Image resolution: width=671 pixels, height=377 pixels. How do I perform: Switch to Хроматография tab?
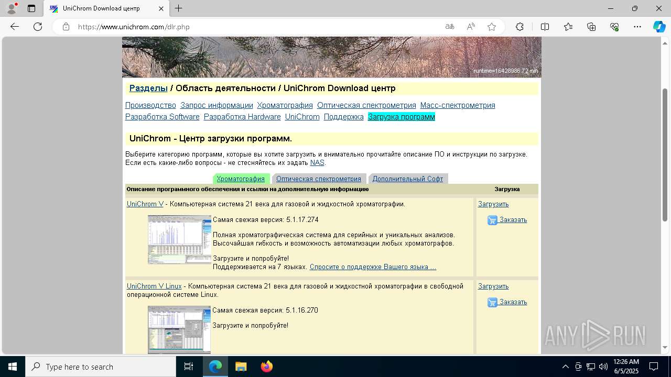pyautogui.click(x=241, y=179)
